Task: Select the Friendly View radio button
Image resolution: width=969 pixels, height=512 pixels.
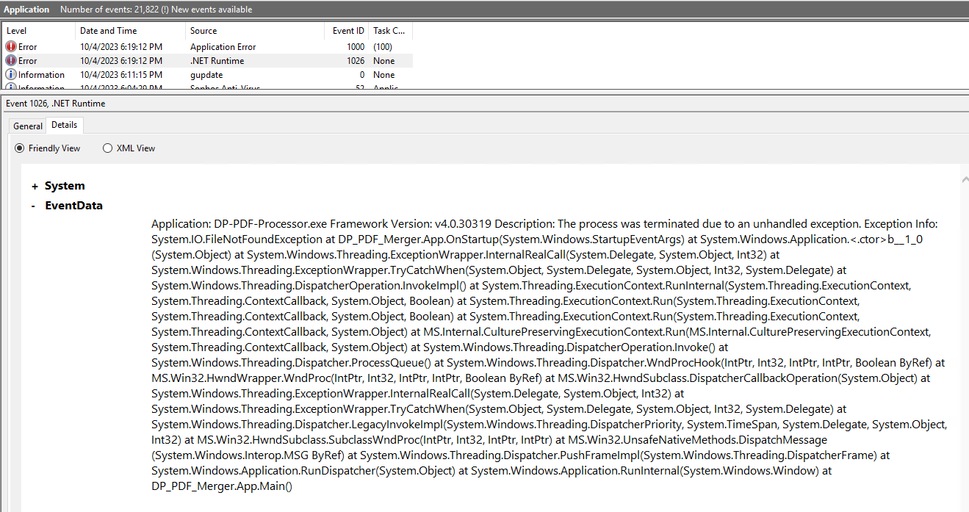Action: (x=20, y=148)
